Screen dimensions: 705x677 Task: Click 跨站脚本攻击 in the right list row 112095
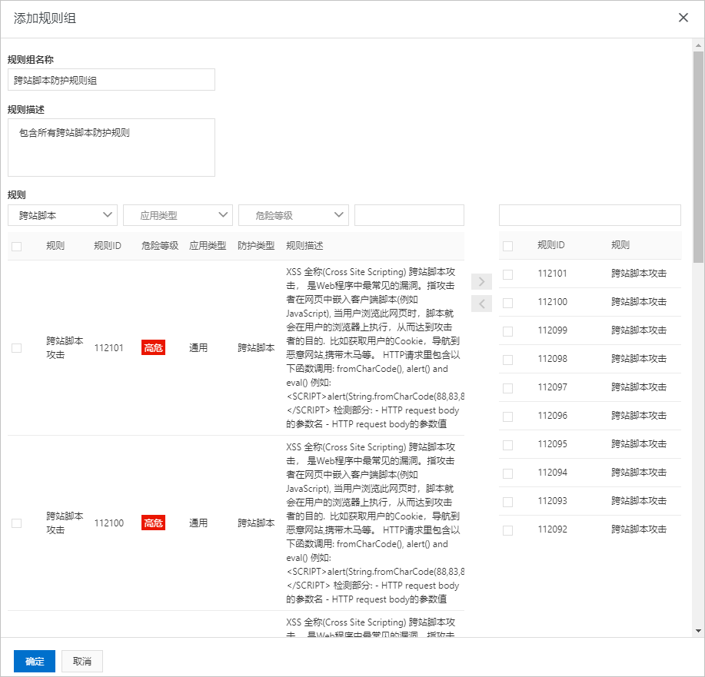pyautogui.click(x=639, y=443)
